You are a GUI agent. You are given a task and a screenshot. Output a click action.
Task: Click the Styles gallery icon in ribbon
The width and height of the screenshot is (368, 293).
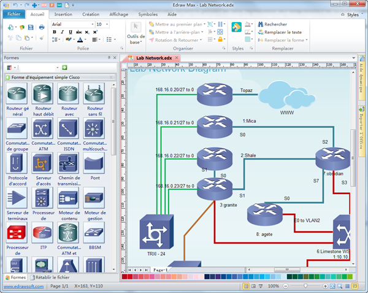(236, 28)
